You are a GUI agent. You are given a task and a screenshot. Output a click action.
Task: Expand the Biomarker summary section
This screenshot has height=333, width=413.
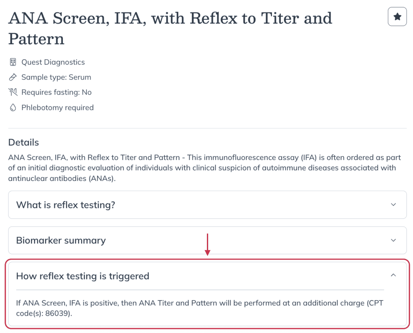pyautogui.click(x=207, y=240)
